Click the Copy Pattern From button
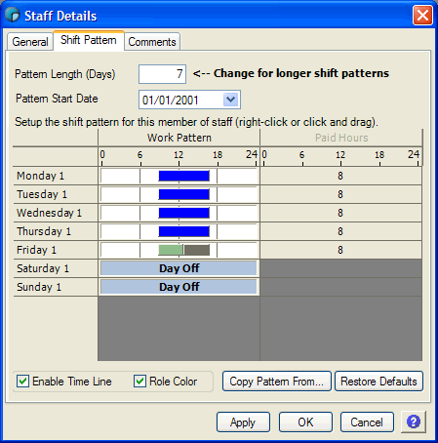Viewport: 438px width, 443px height. tap(277, 382)
